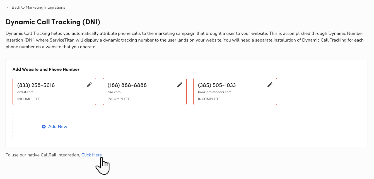Edit the (833) 258-5616 number via pencil
The image size is (374, 179).
coord(89,85)
